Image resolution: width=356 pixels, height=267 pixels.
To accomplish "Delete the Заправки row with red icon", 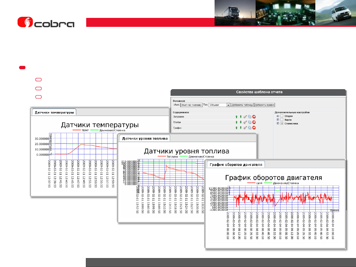I will pyautogui.click(x=254, y=117).
